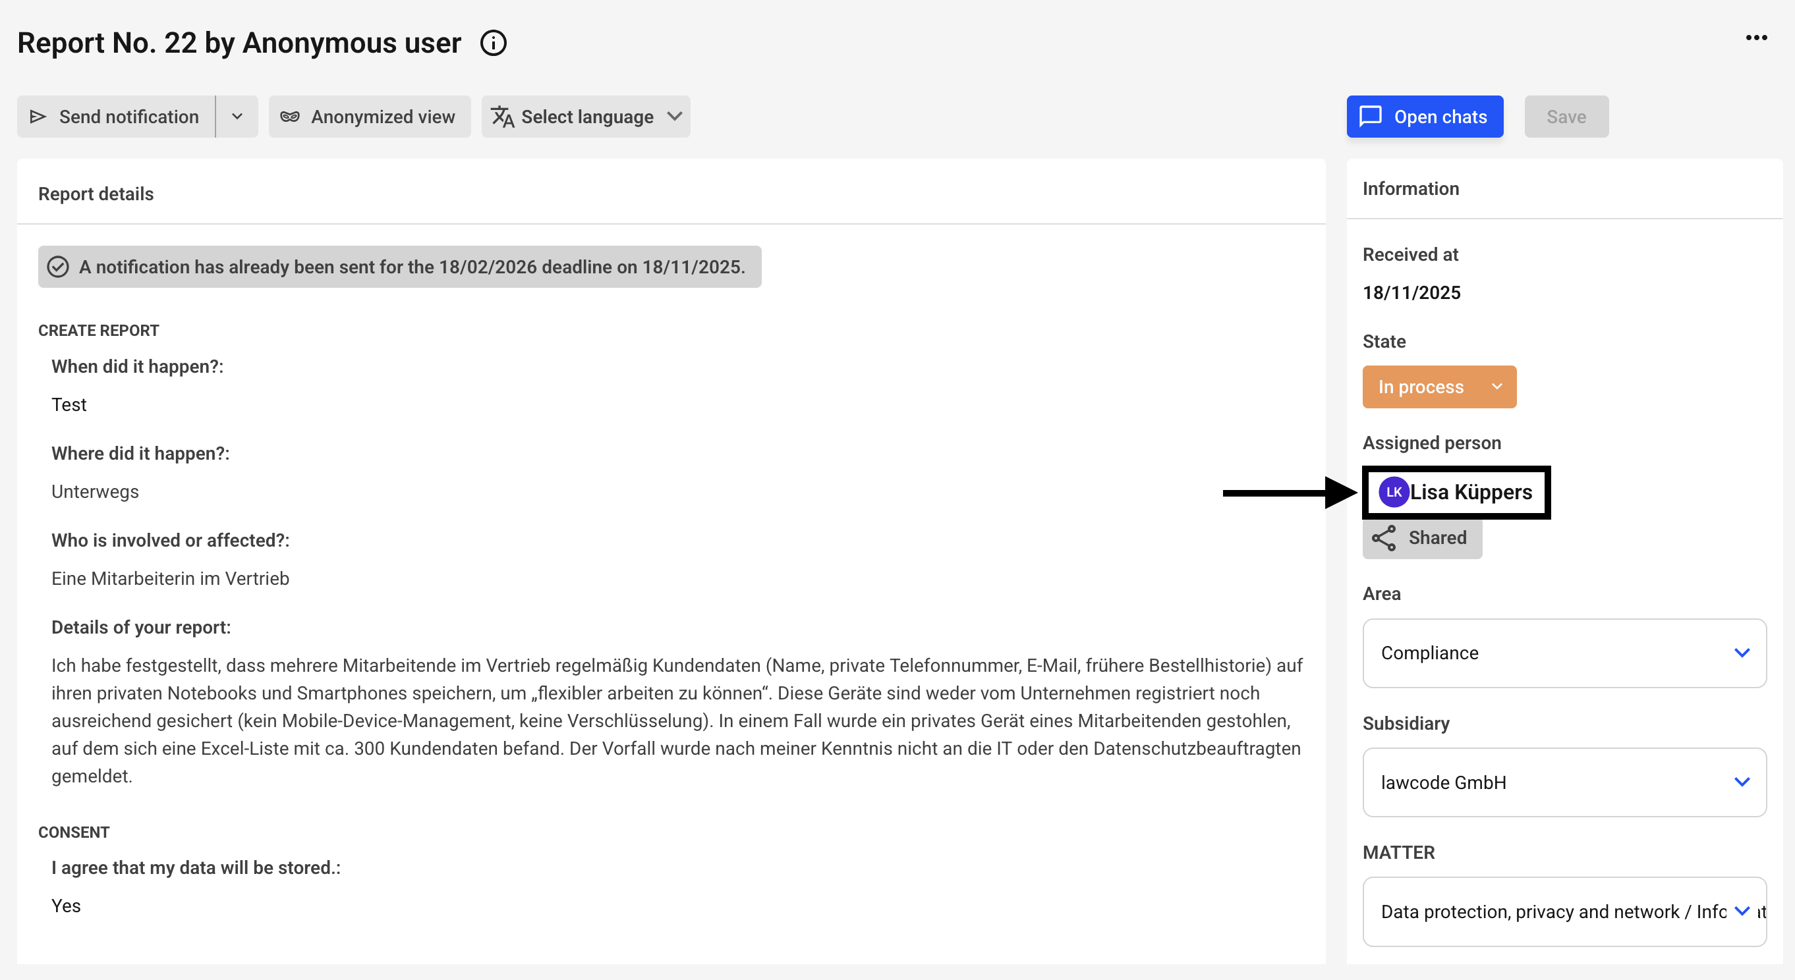Image resolution: width=1795 pixels, height=980 pixels.
Task: Click the paper plane send icon
Action: click(38, 117)
